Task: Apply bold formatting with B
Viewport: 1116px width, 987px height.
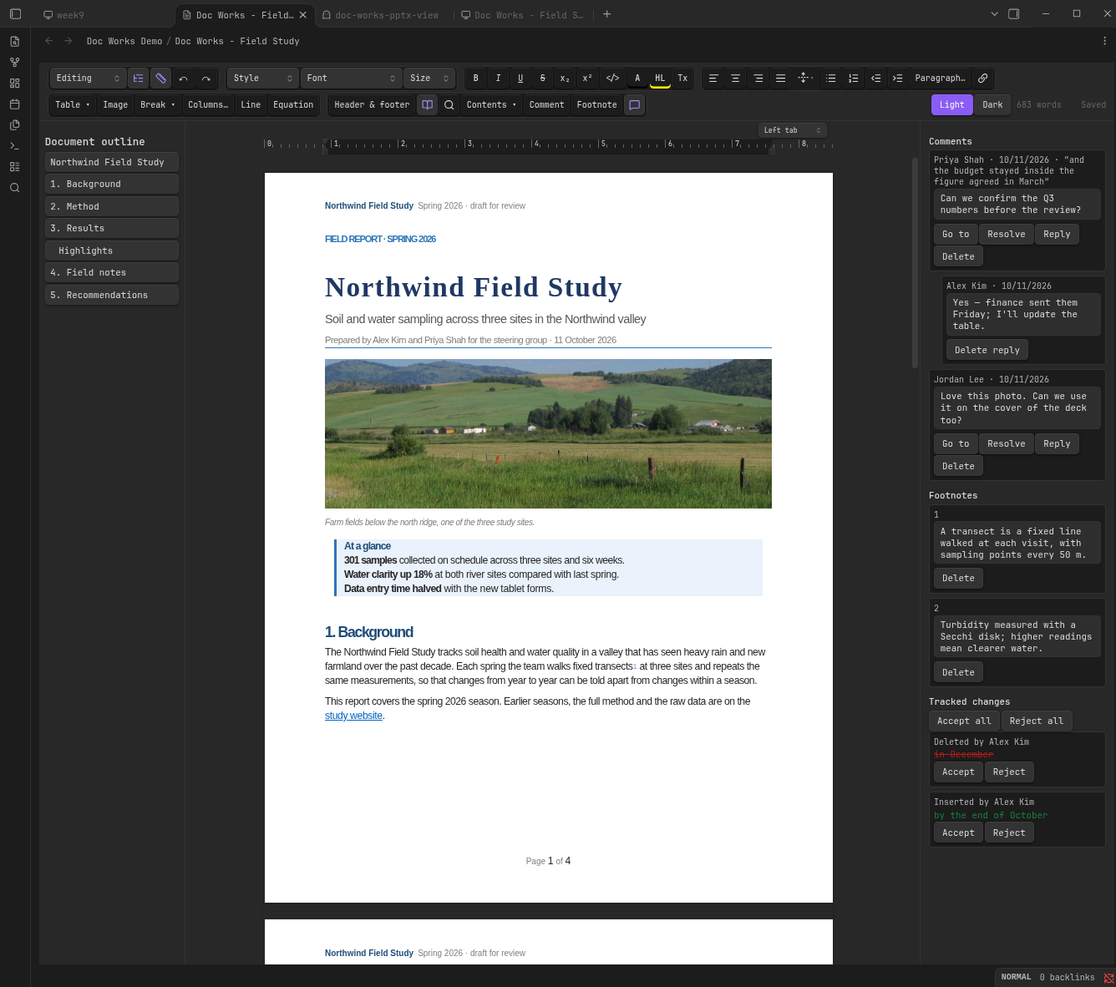Action: (x=476, y=78)
